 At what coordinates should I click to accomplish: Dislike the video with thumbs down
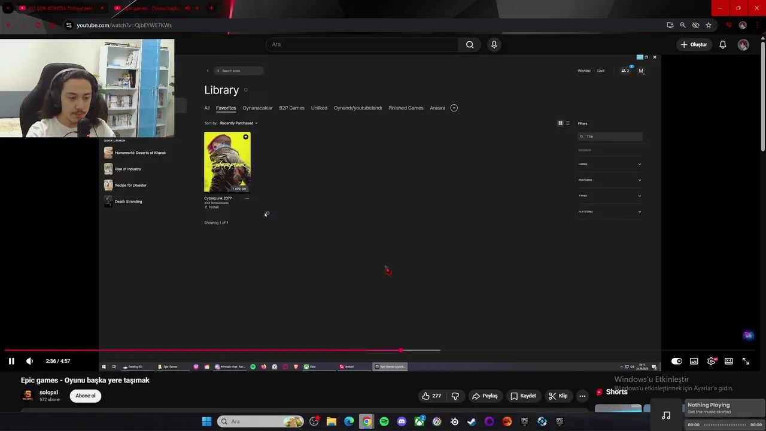(x=455, y=396)
